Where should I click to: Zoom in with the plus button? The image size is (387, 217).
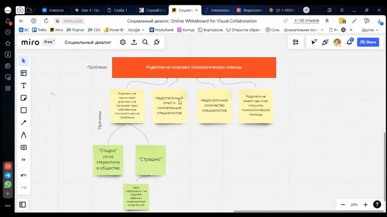(365, 205)
